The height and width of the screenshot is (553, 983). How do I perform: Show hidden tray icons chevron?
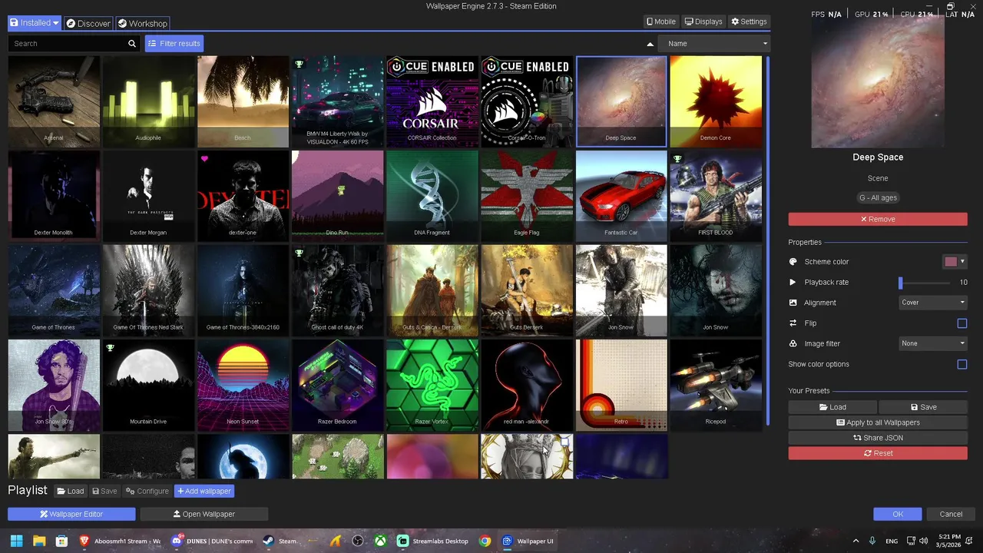coord(856,541)
